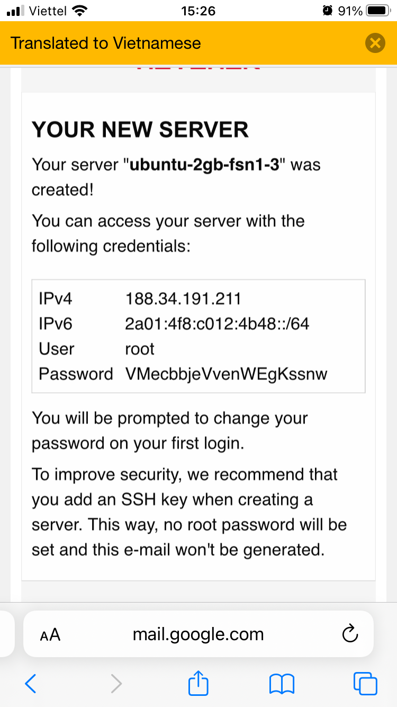Reload the page with refresh icon
The width and height of the screenshot is (397, 707).
click(x=350, y=634)
